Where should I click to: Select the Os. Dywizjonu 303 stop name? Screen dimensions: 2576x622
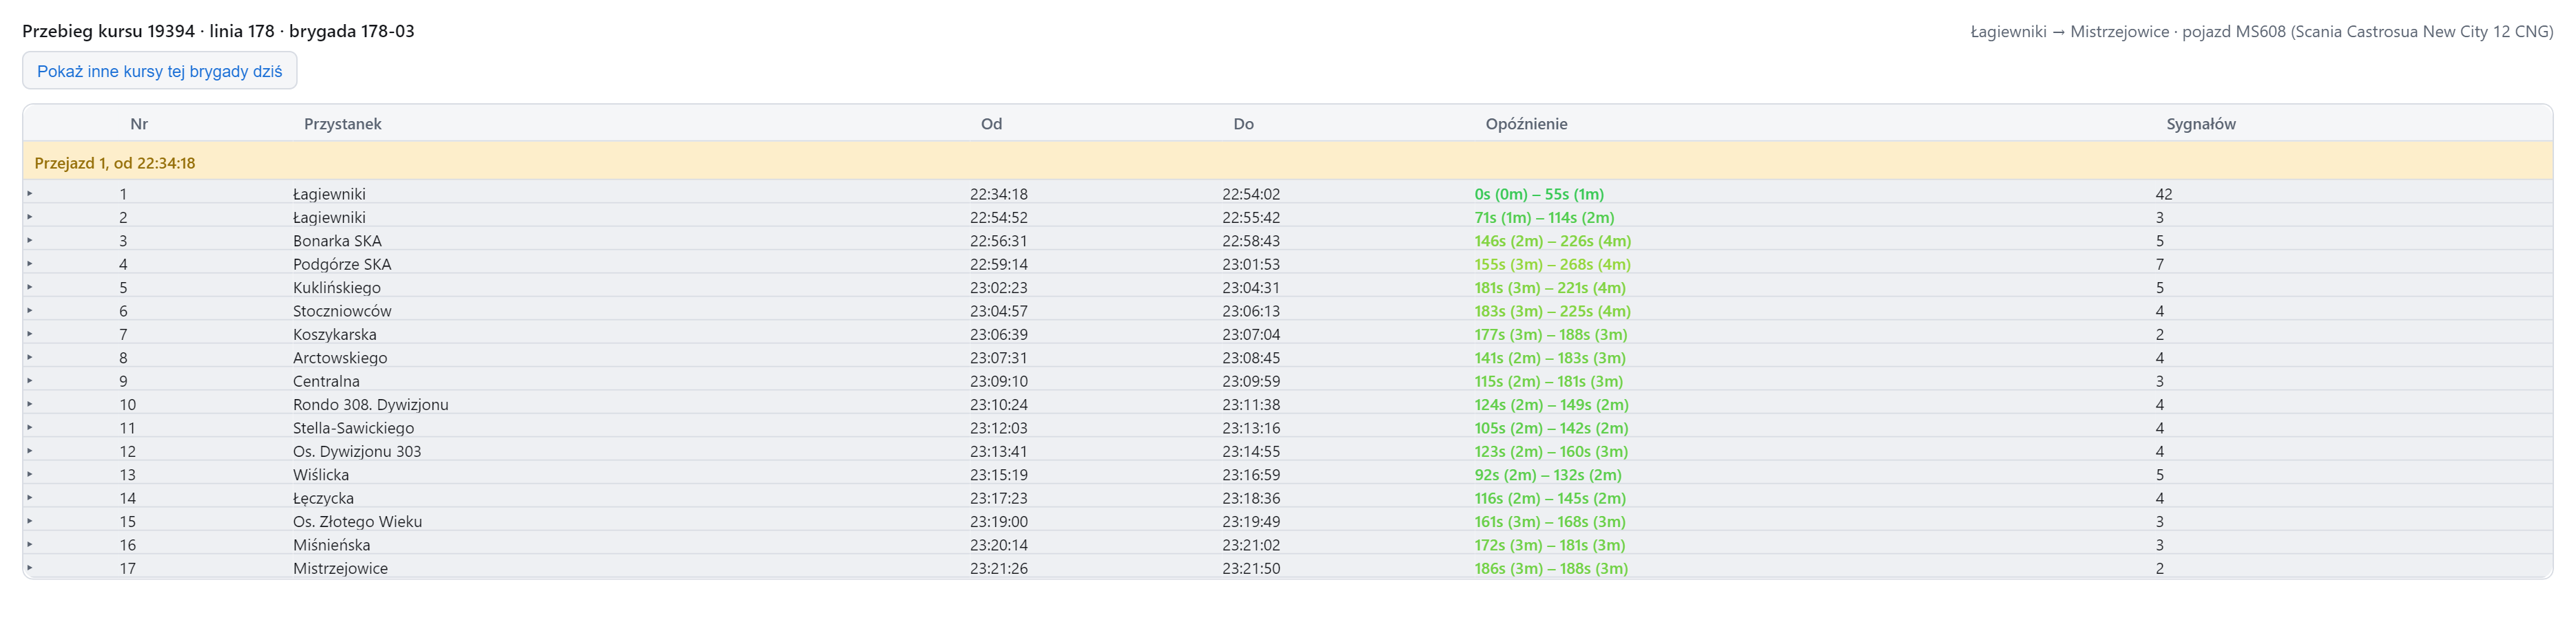click(x=357, y=451)
